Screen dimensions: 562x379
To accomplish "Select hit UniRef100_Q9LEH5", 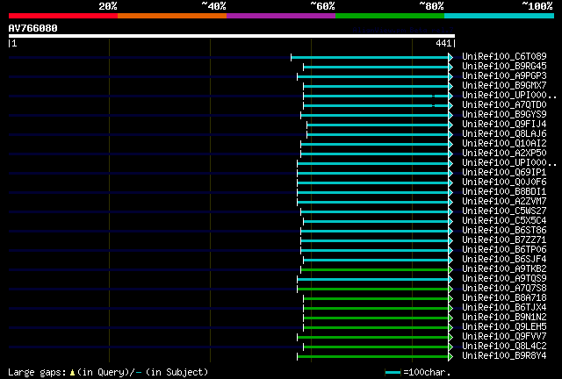I will click(504, 327).
